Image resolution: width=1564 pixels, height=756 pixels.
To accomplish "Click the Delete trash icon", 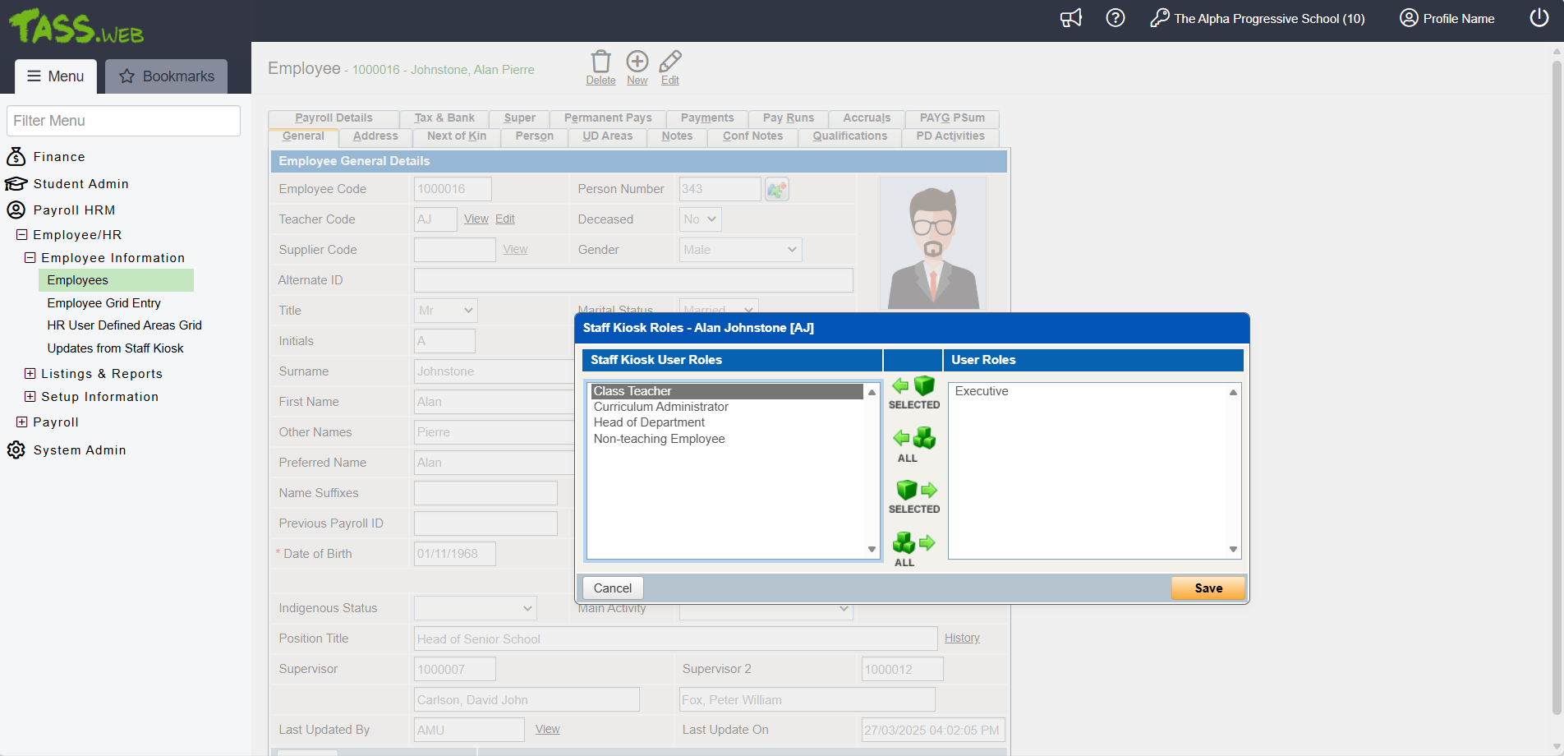I will (600, 62).
